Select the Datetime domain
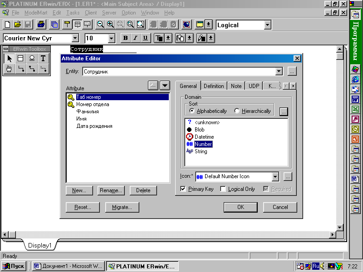The height and width of the screenshot is (272, 363). click(204, 137)
